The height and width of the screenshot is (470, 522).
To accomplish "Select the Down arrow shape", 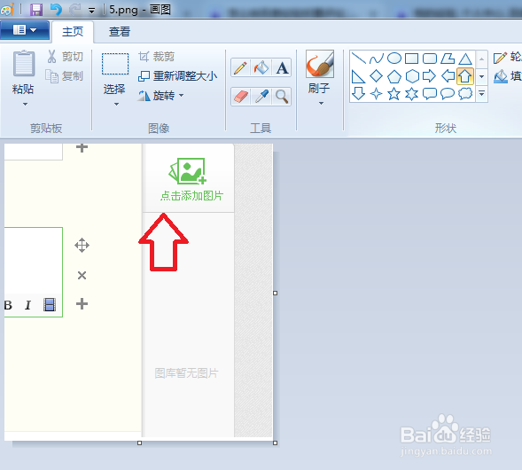I will pos(359,94).
